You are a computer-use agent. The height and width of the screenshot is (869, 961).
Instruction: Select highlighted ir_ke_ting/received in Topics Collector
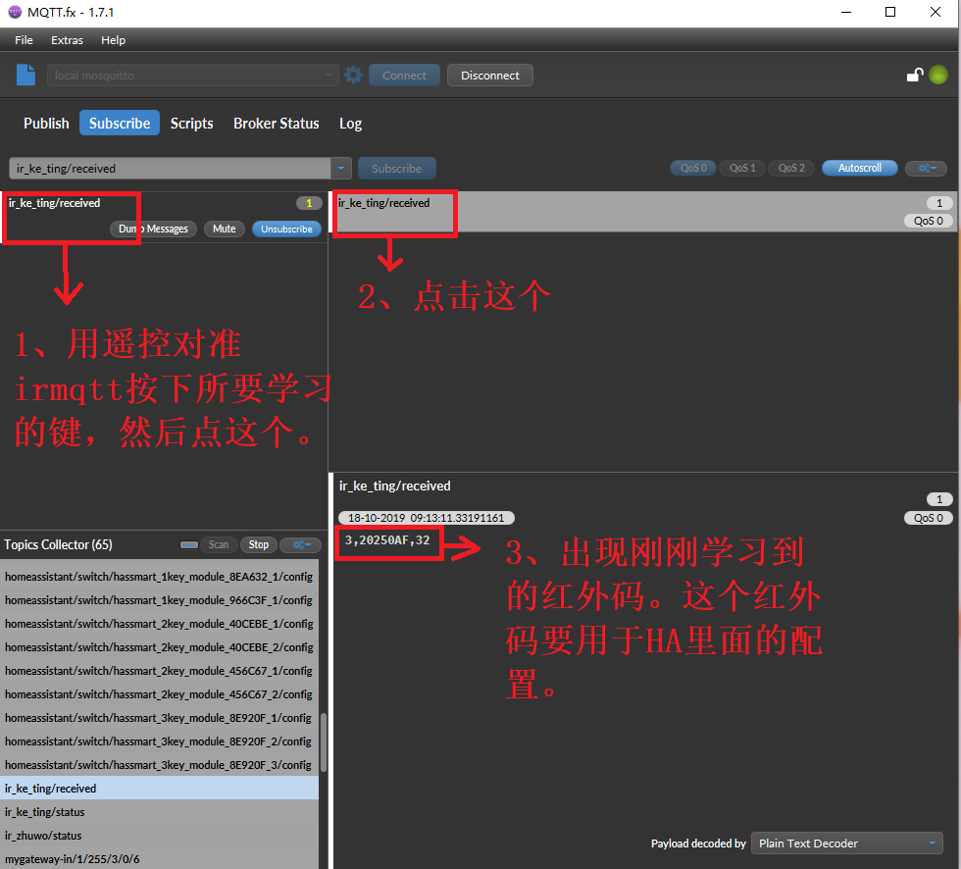pos(159,789)
